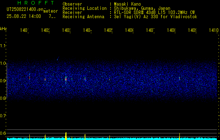Viewport: 220px width, 140px height.
Task: Click the 0.9 frequency axis label
Action: (3, 81)
